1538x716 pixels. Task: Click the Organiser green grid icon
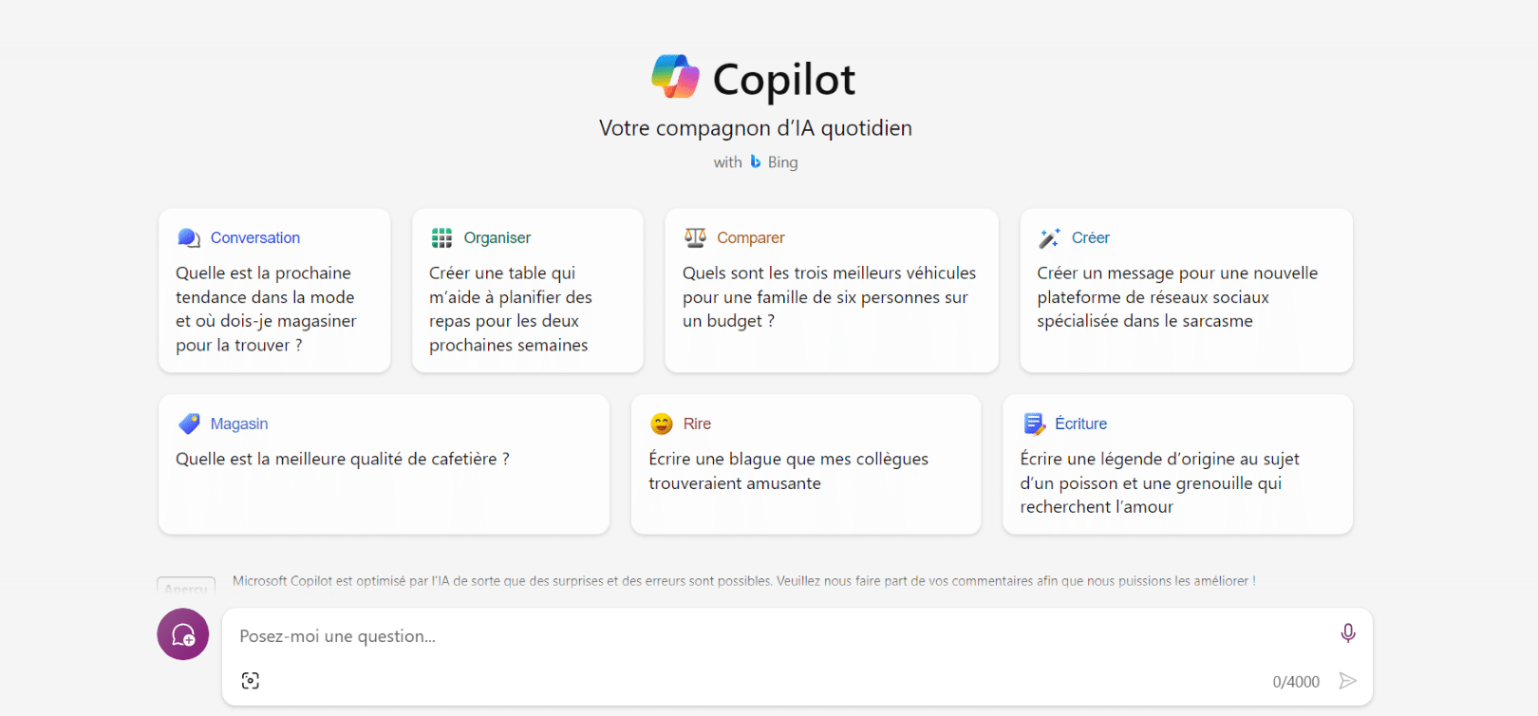point(441,237)
